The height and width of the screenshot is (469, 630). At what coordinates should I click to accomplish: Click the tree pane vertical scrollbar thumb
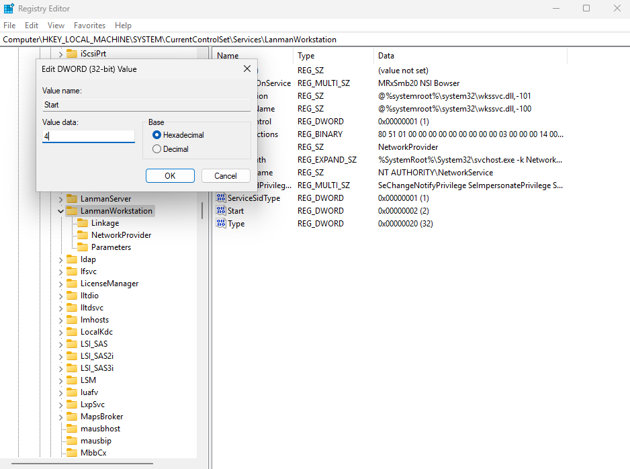point(202,210)
